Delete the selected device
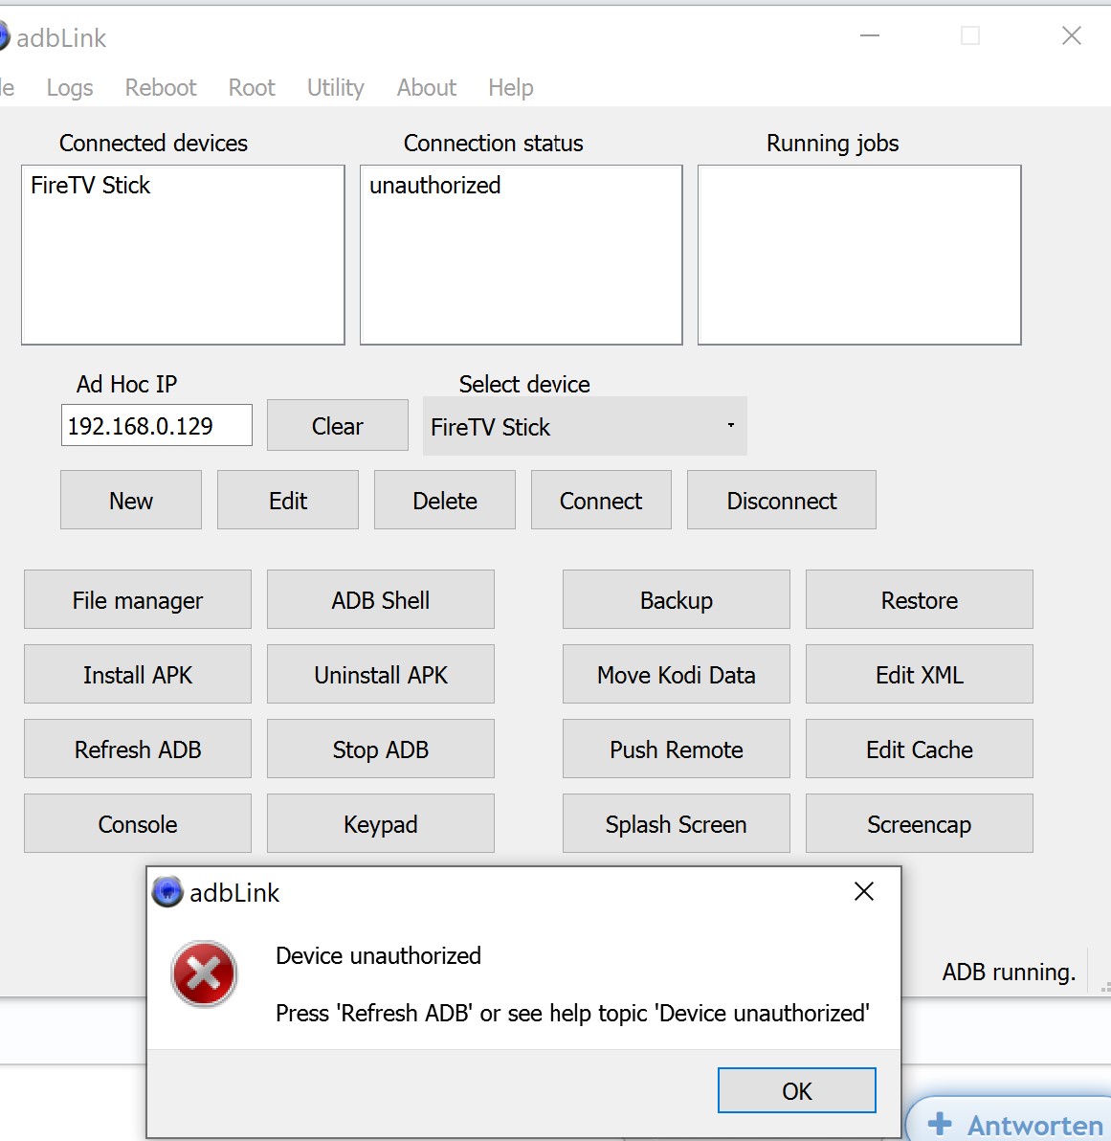Screen dimensions: 1111x1141 pyautogui.click(x=445, y=500)
